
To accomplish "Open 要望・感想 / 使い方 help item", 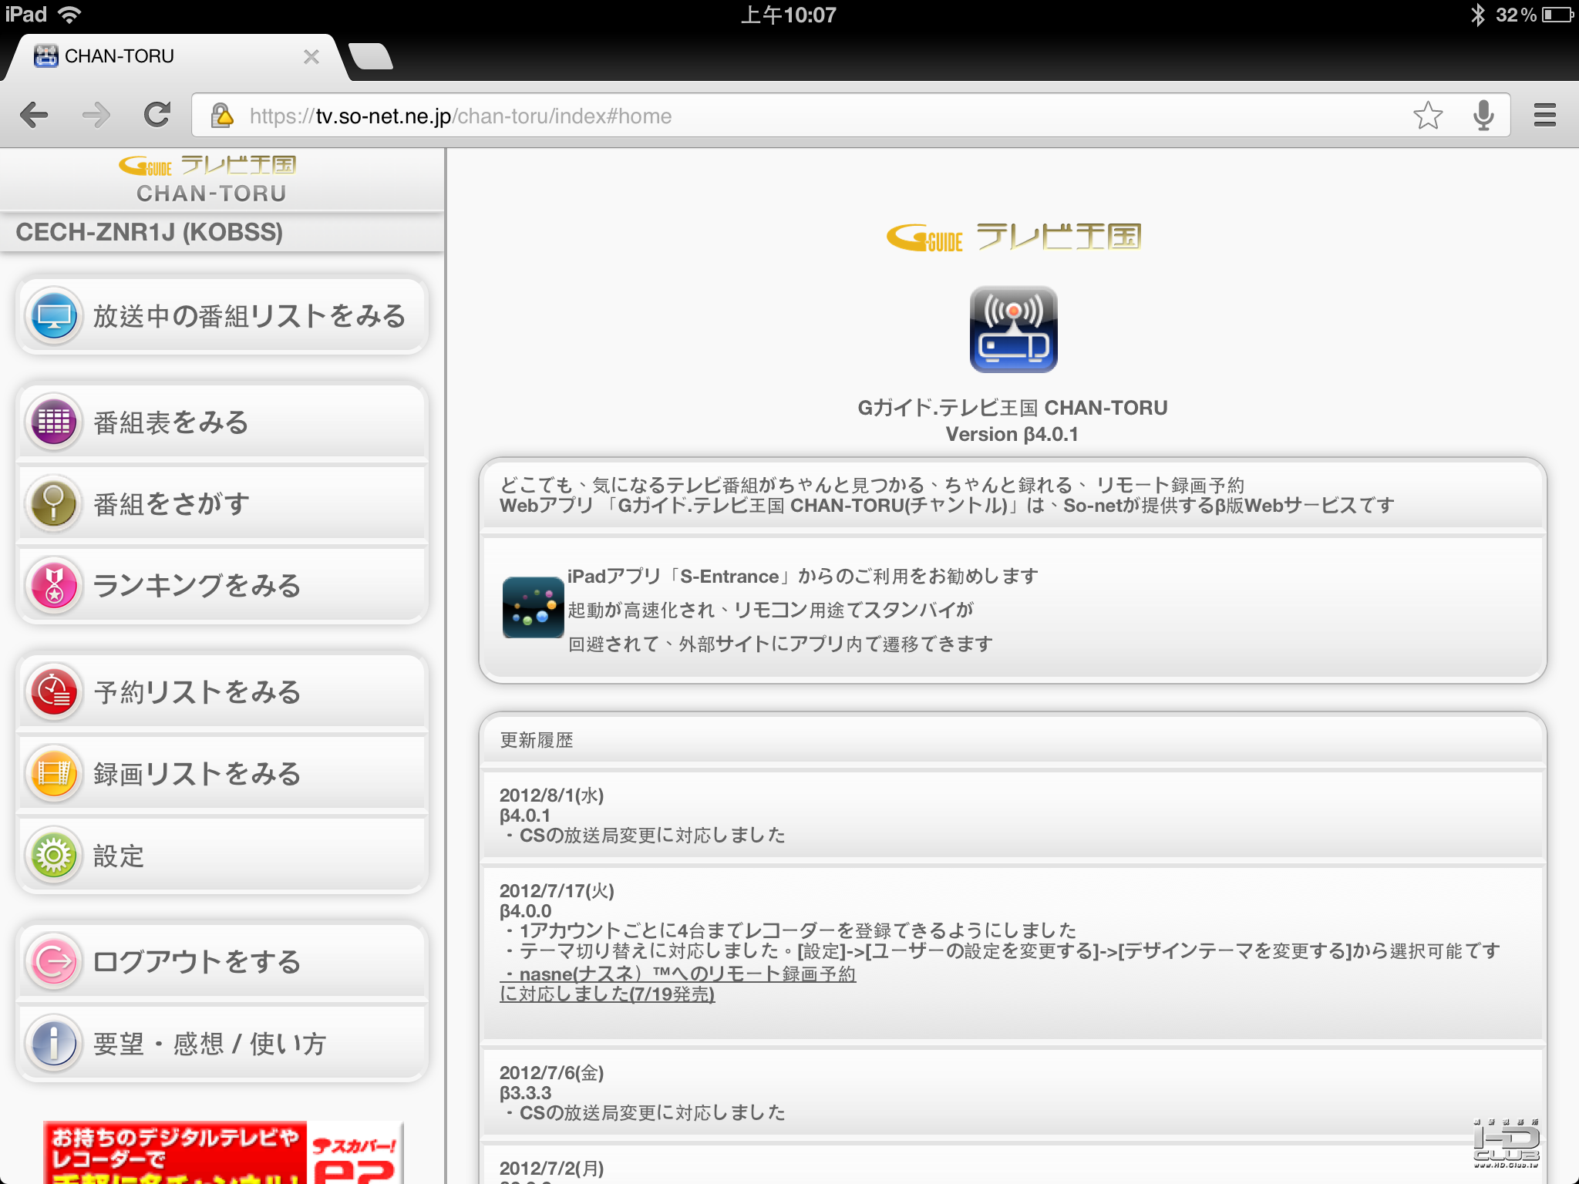I will coord(222,1044).
